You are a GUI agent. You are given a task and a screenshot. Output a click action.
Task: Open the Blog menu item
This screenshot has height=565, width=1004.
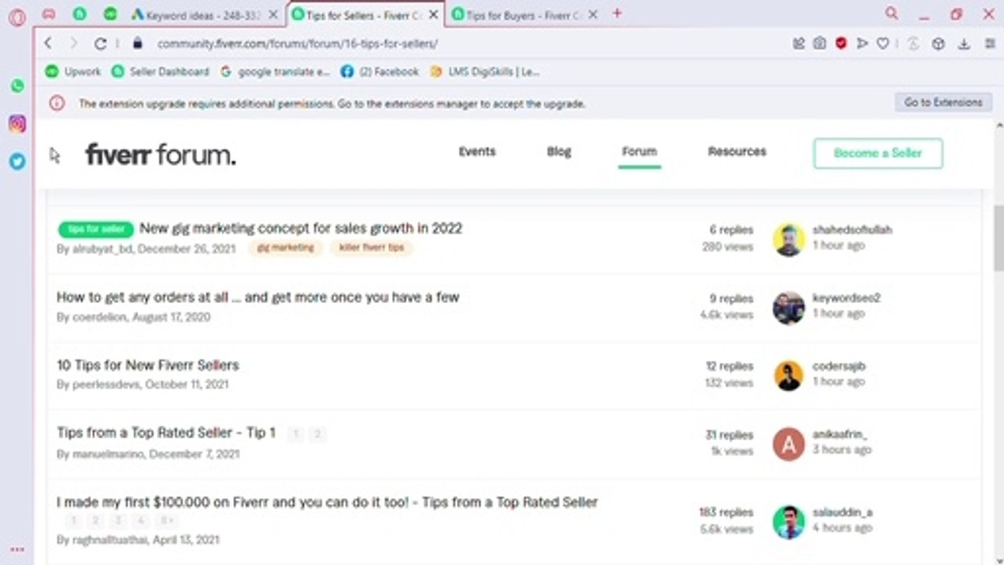(x=559, y=151)
